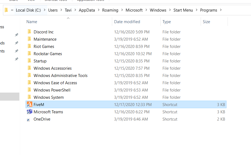Expand the chevron after Programs in address bar
Screen dimensions: 251x155
coord(221,10)
